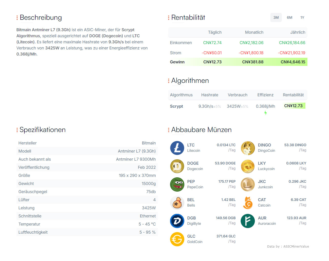Click interface value Ethernet

[148, 216]
